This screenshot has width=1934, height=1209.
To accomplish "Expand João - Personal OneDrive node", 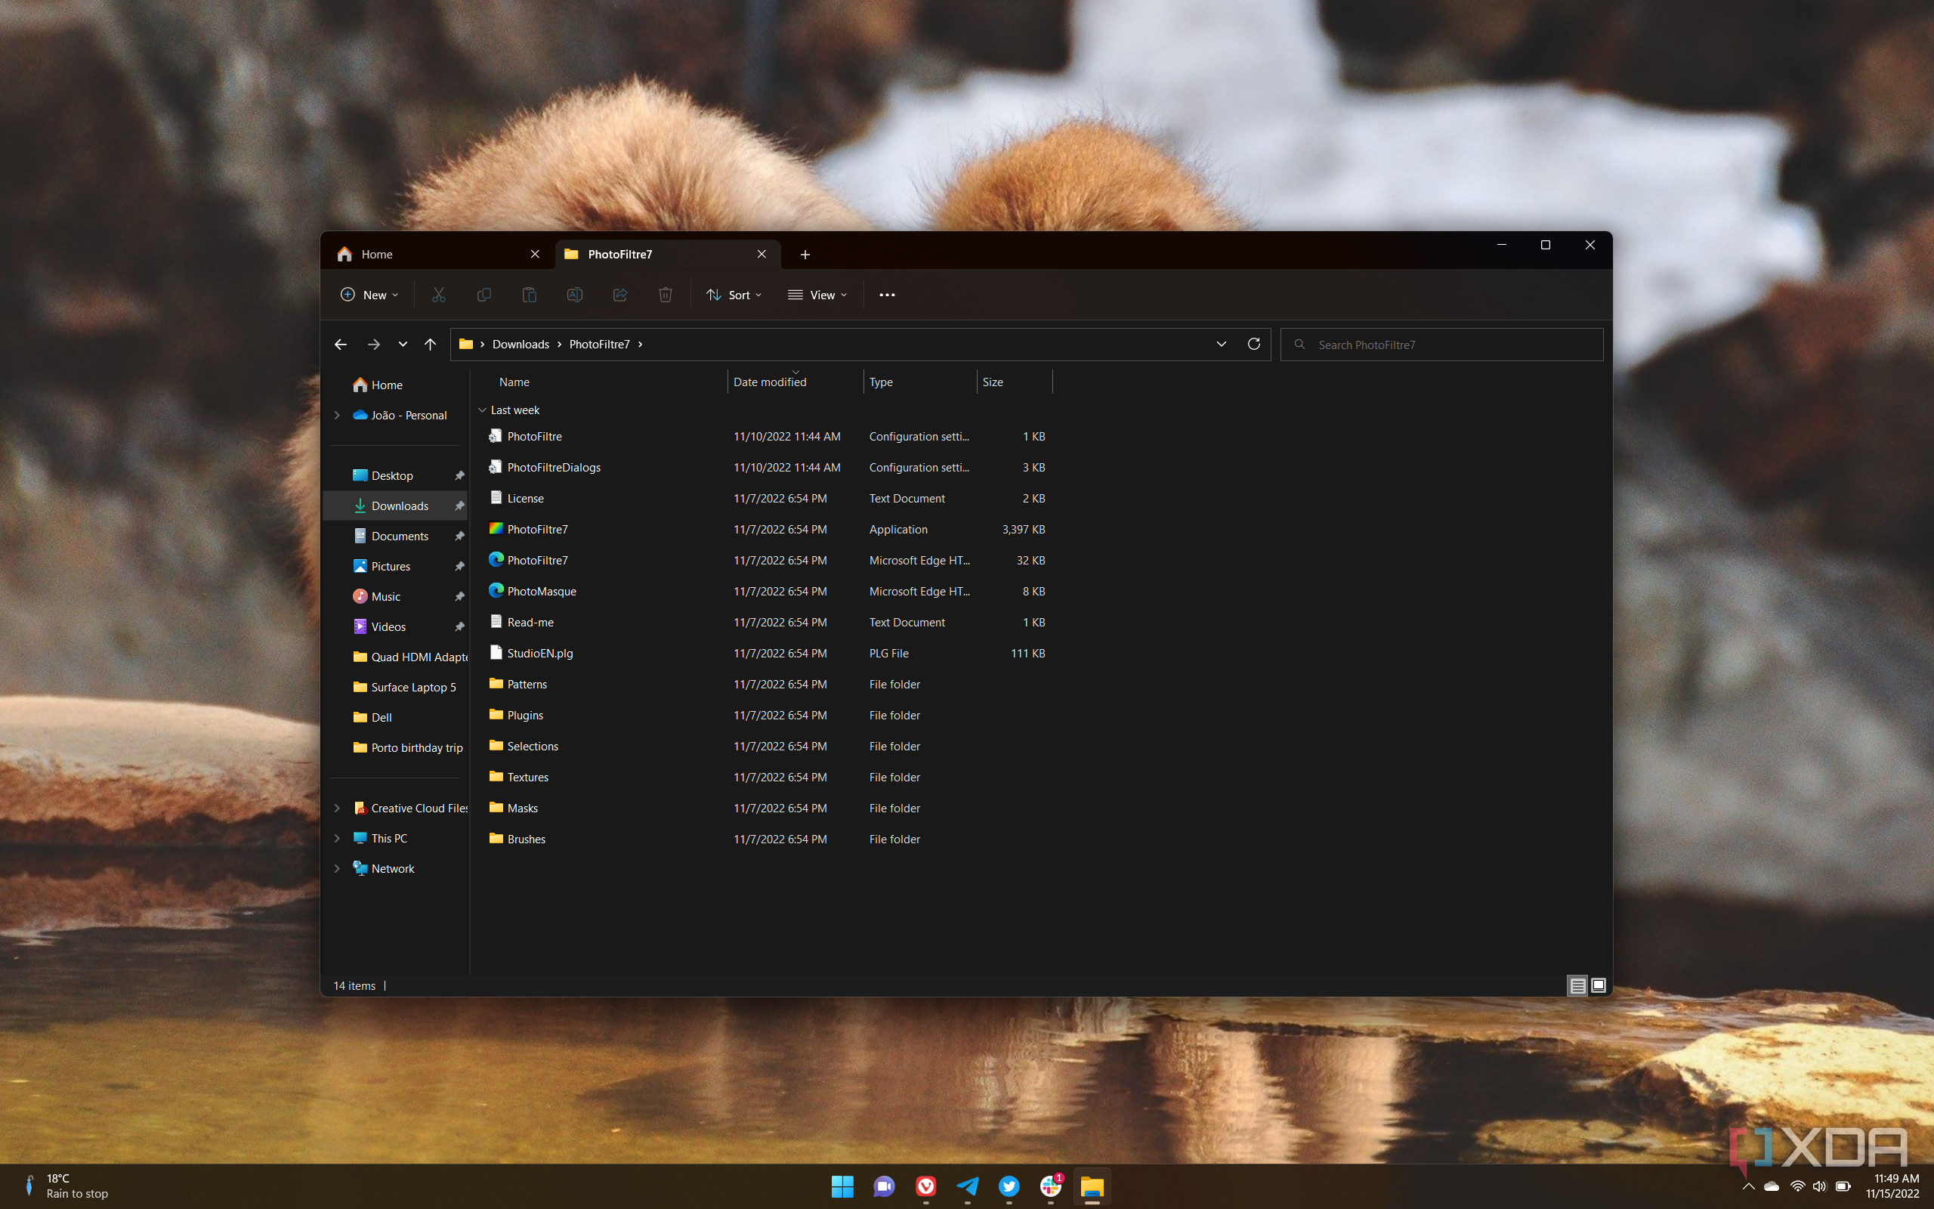I will click(x=337, y=415).
